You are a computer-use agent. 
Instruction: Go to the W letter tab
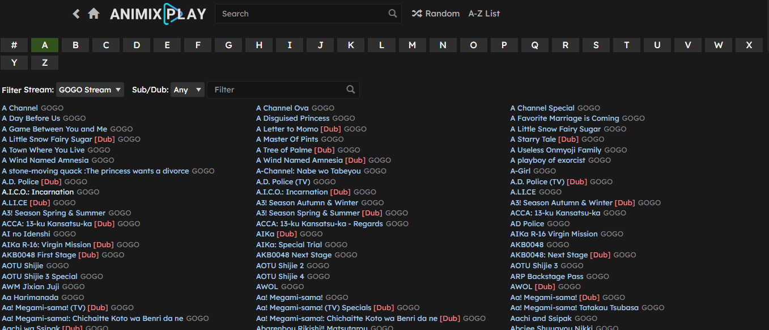[x=718, y=45]
